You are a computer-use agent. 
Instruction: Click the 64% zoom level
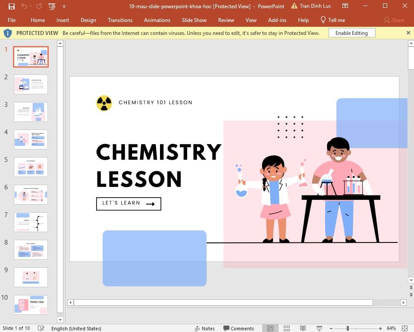tap(391, 328)
